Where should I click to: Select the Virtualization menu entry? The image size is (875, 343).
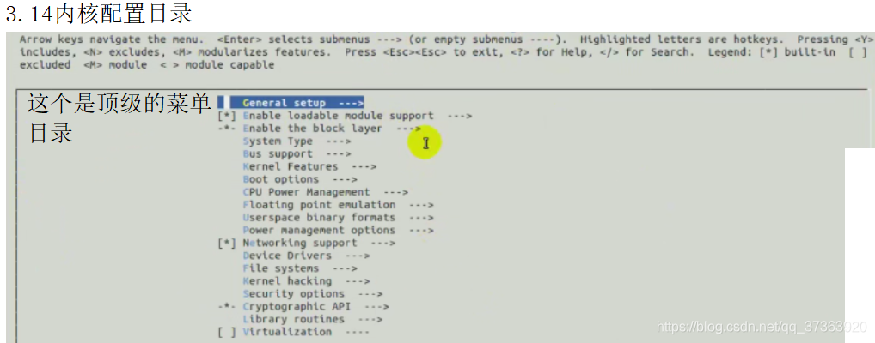(x=306, y=332)
